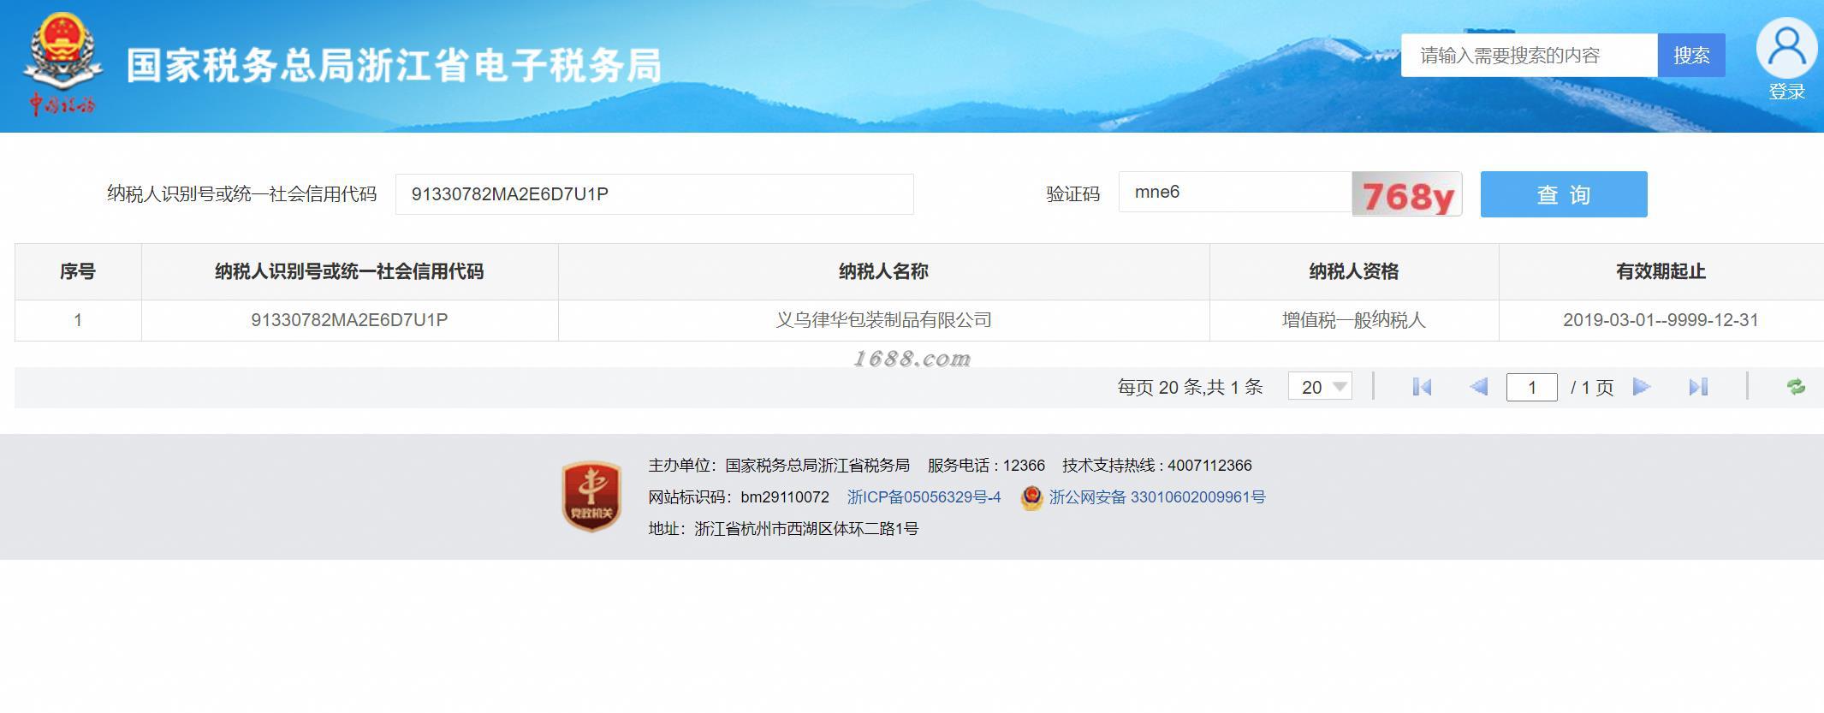This screenshot has width=1824, height=713.
Task: Click the 序号 column header
Action: pos(78,271)
